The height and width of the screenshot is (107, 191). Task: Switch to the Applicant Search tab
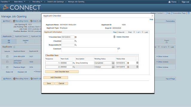[x=21, y=36]
